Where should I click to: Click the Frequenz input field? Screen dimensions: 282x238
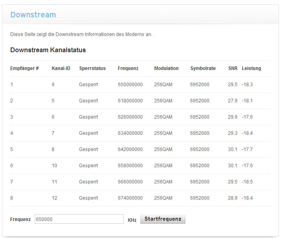[x=79, y=219]
